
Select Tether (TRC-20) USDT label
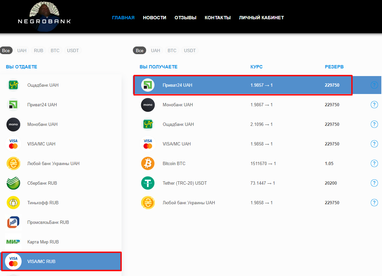coord(185,183)
